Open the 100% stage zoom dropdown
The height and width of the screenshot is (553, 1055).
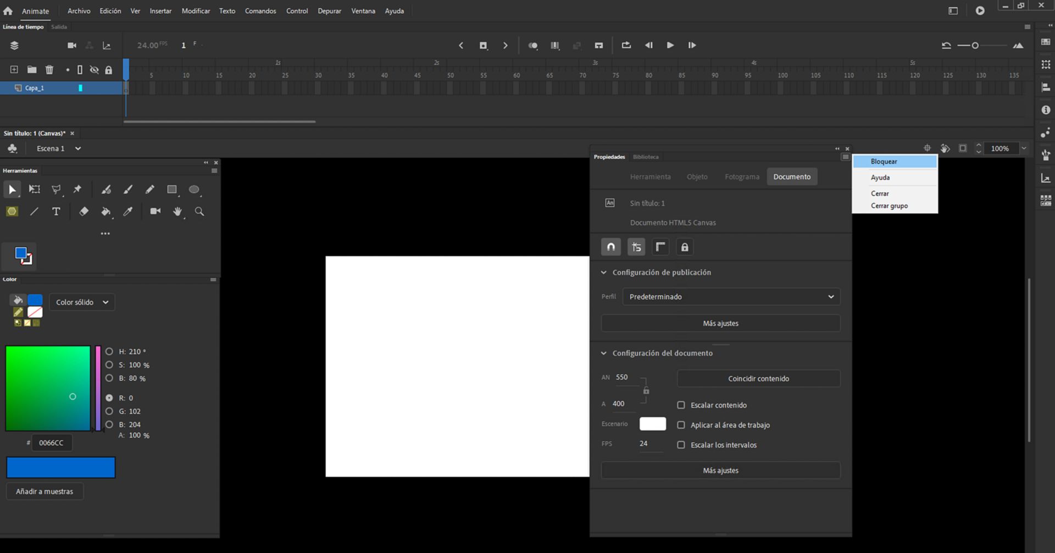click(x=1024, y=148)
